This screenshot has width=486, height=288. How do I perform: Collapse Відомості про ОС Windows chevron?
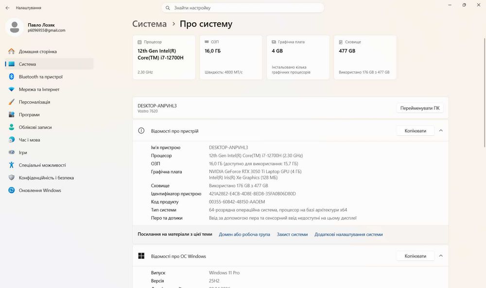click(x=441, y=256)
